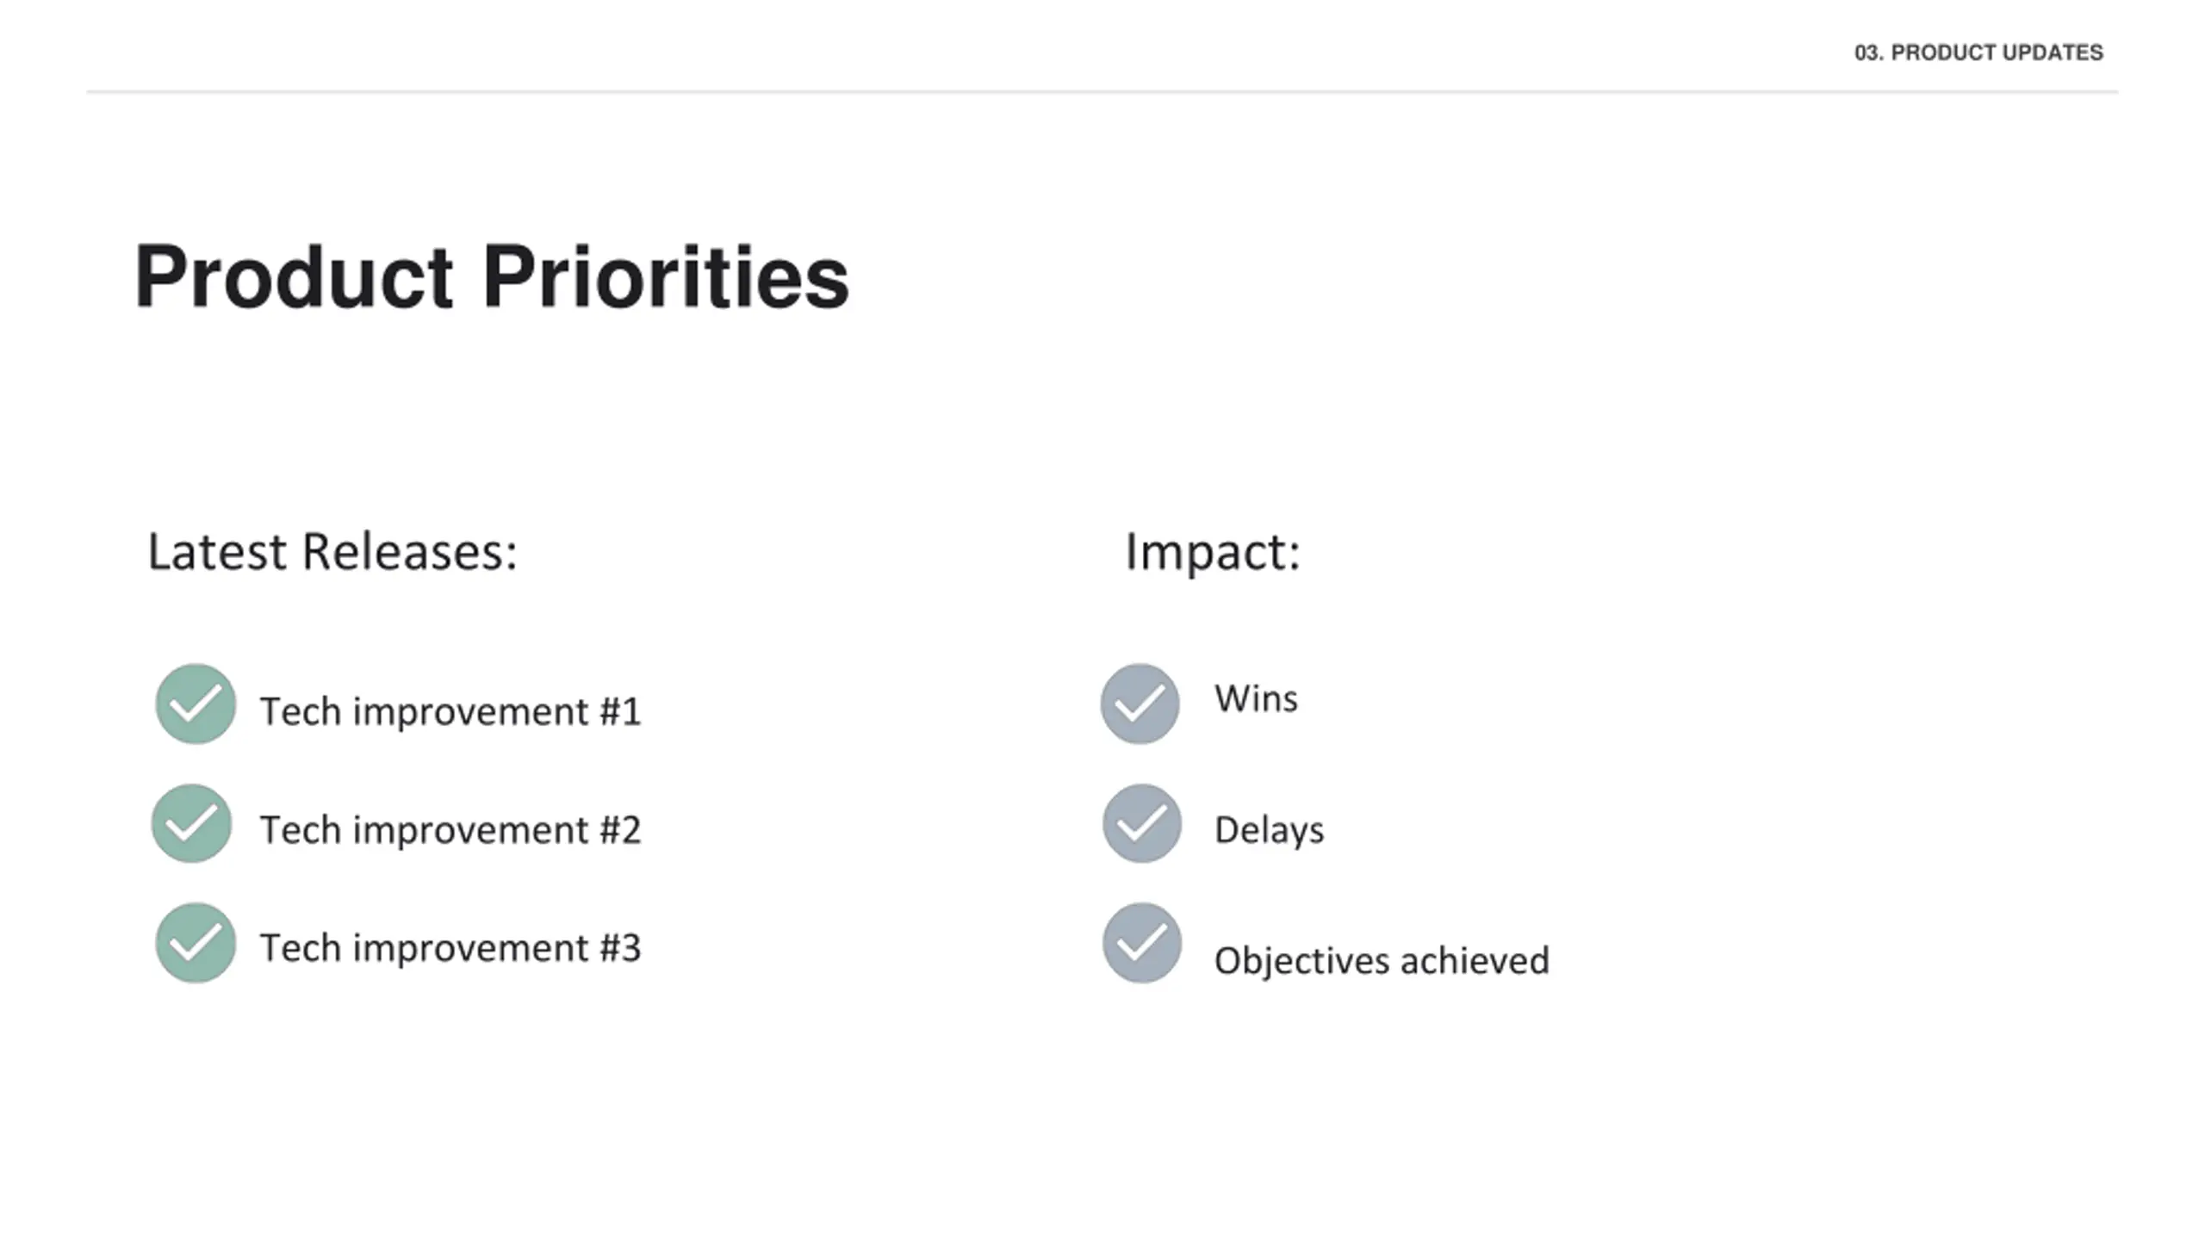Click the green checkmark beside Tech improvement #1
The image size is (2205, 1240).
(196, 704)
